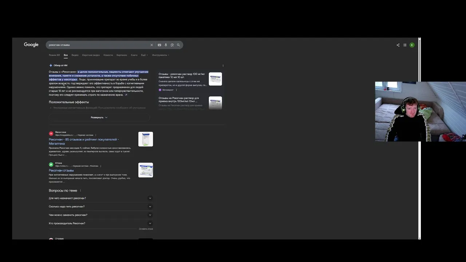Click inside the search input field
Viewport: 466px width, 262px height.
tap(98, 45)
